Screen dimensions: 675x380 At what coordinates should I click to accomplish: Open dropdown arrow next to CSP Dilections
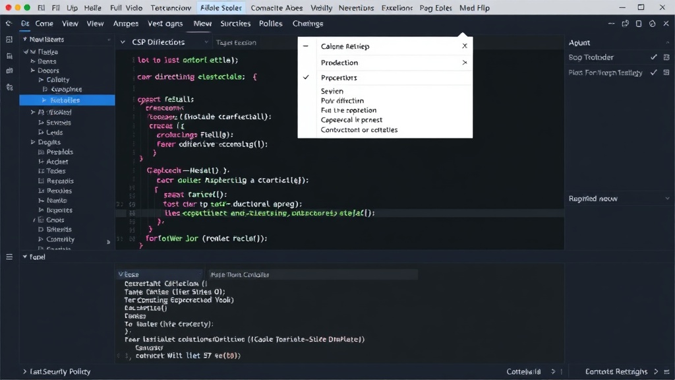[206, 42]
